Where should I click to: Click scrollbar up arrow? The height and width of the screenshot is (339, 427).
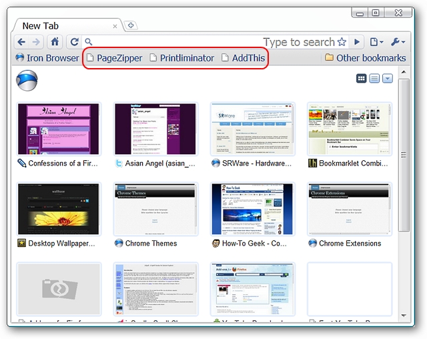404,72
